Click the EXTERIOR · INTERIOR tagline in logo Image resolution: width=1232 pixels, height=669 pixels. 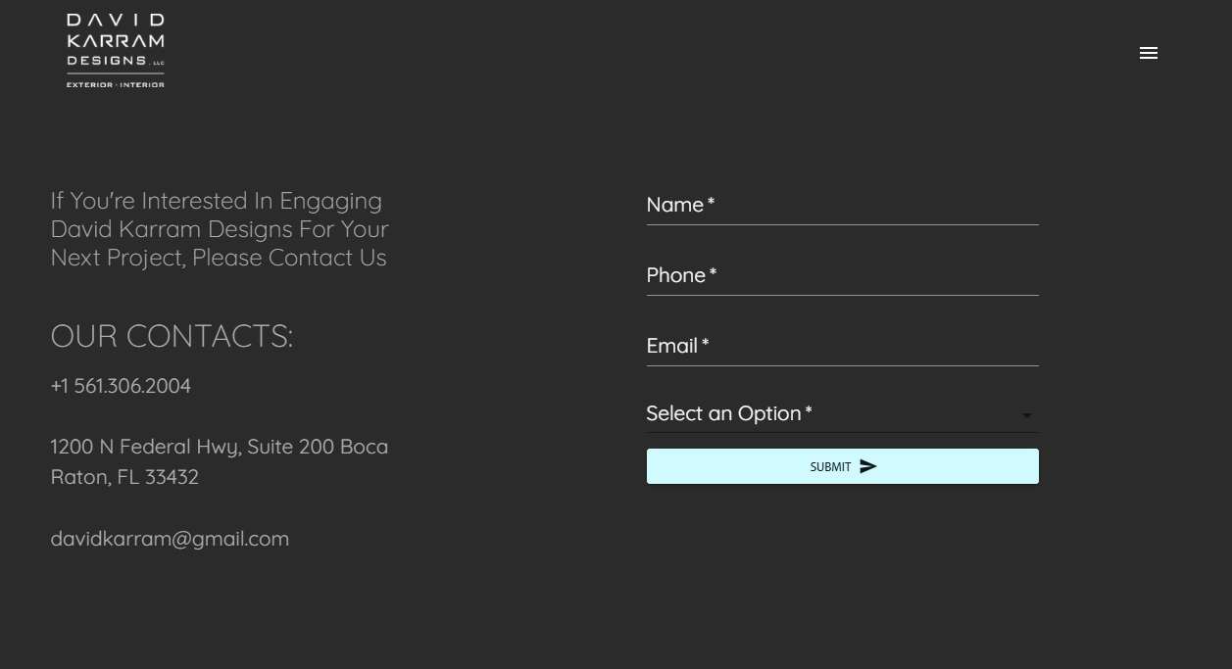pos(116,85)
